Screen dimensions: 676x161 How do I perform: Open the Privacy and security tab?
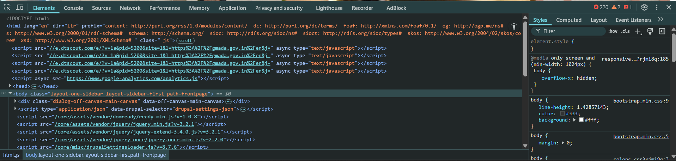[x=279, y=8]
